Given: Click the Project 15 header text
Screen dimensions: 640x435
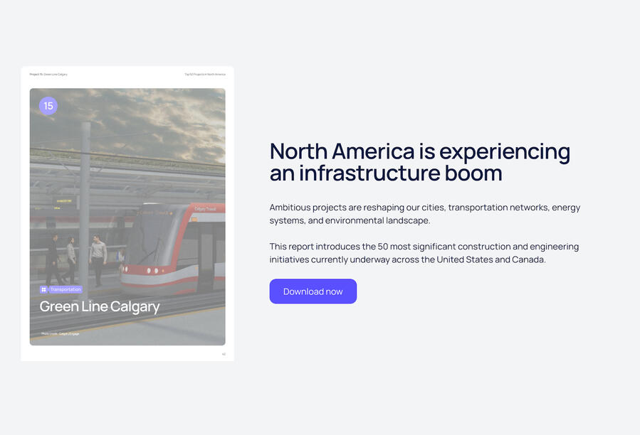Looking at the screenshot, I should [x=48, y=74].
